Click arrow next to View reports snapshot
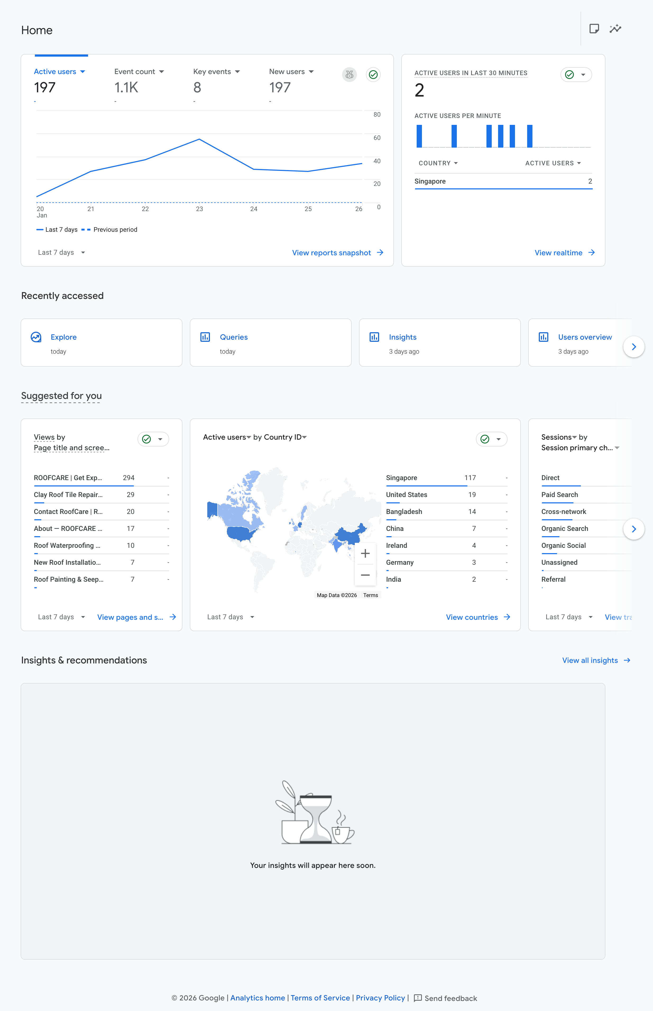 [x=380, y=252]
